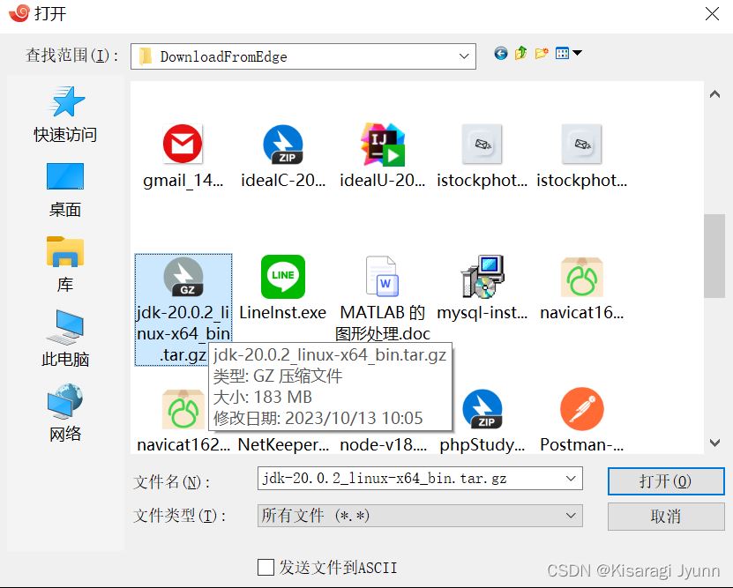
Task: Click the file list scrollbar thumb
Action: click(714, 256)
